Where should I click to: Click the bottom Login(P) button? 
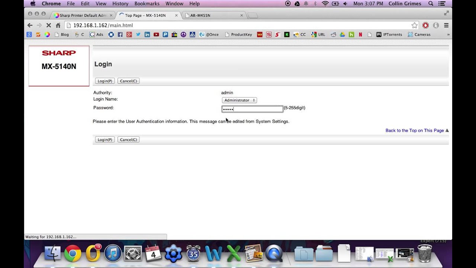click(x=105, y=140)
